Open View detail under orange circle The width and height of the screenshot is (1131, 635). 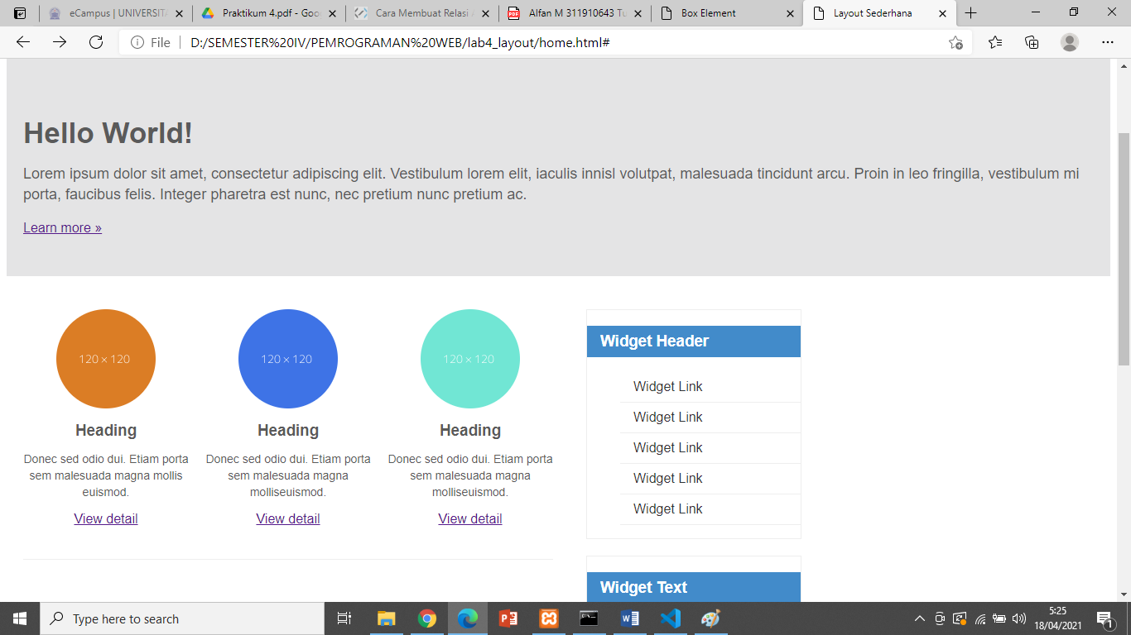[x=106, y=518]
